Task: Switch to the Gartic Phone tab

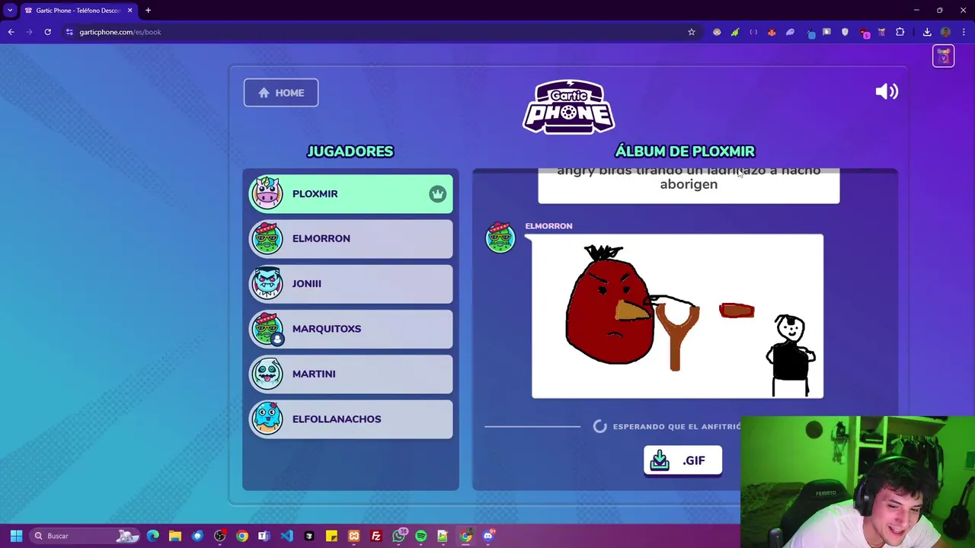Action: pos(78,11)
